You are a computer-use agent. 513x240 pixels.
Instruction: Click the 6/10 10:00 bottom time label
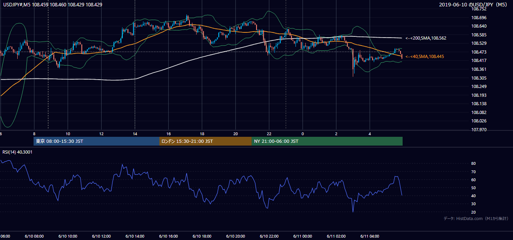(x=68, y=236)
